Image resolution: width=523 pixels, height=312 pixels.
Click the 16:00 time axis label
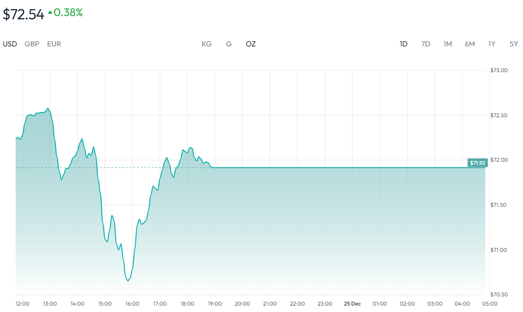pyautogui.click(x=132, y=304)
